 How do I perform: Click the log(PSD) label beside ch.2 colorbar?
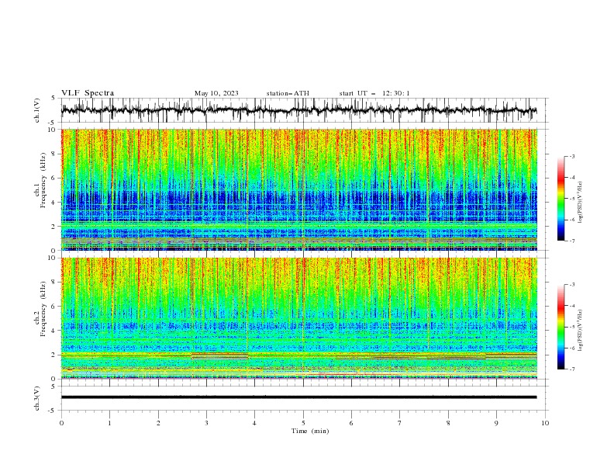(x=581, y=331)
